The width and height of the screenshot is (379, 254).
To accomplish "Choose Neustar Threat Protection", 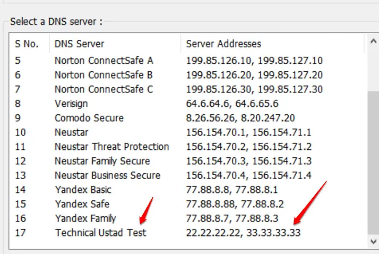I will click(x=187, y=147).
